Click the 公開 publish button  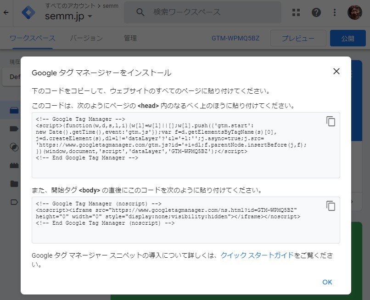pos(348,38)
